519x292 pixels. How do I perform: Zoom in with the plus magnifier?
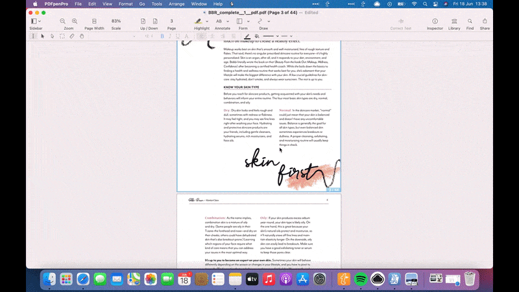coord(75,21)
